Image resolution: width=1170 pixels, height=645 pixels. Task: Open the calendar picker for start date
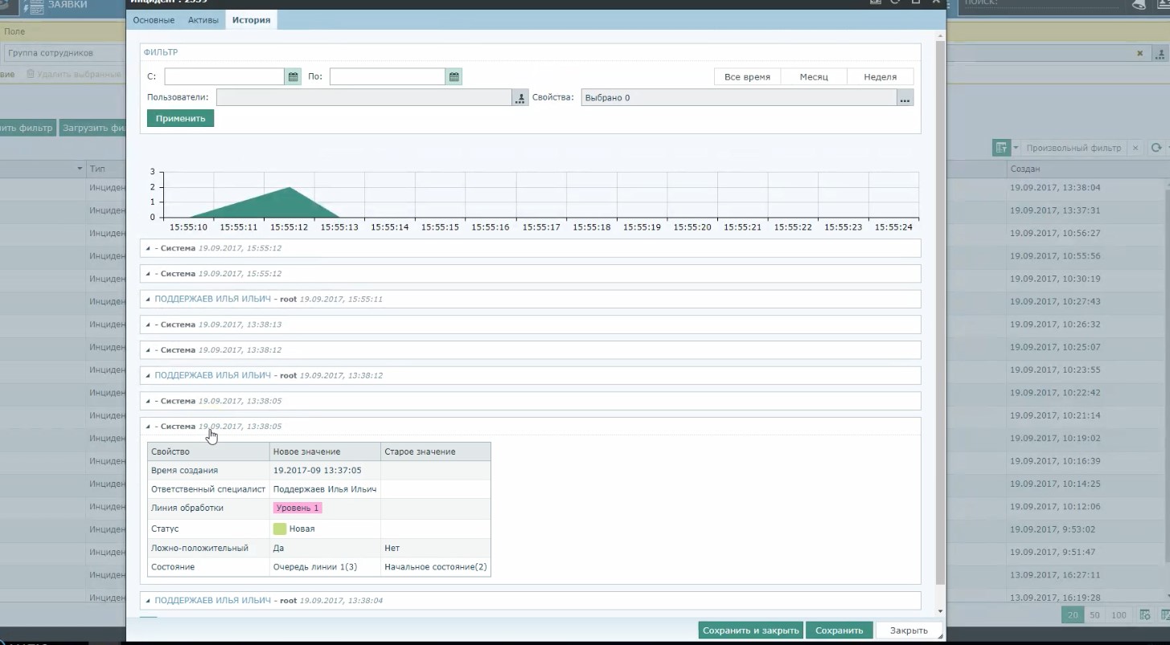(x=293, y=77)
